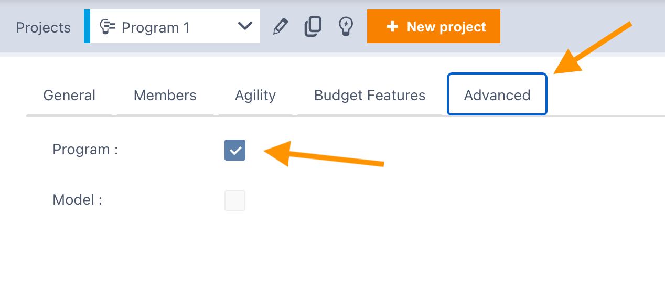The width and height of the screenshot is (665, 296).
Task: Uncheck the Program checkbox
Action: [235, 150]
